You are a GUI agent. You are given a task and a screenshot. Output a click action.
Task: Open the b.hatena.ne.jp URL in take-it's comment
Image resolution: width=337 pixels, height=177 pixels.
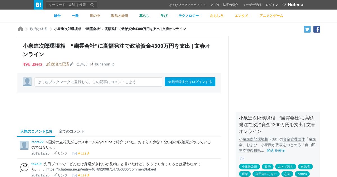101,169
